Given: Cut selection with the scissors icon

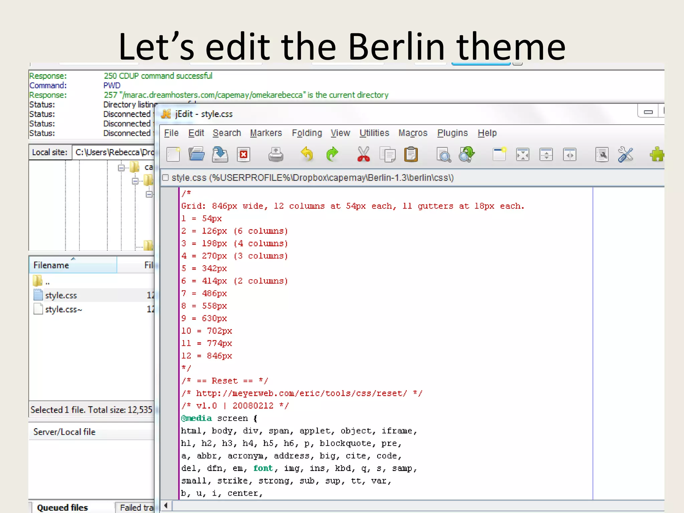Looking at the screenshot, I should click(363, 155).
